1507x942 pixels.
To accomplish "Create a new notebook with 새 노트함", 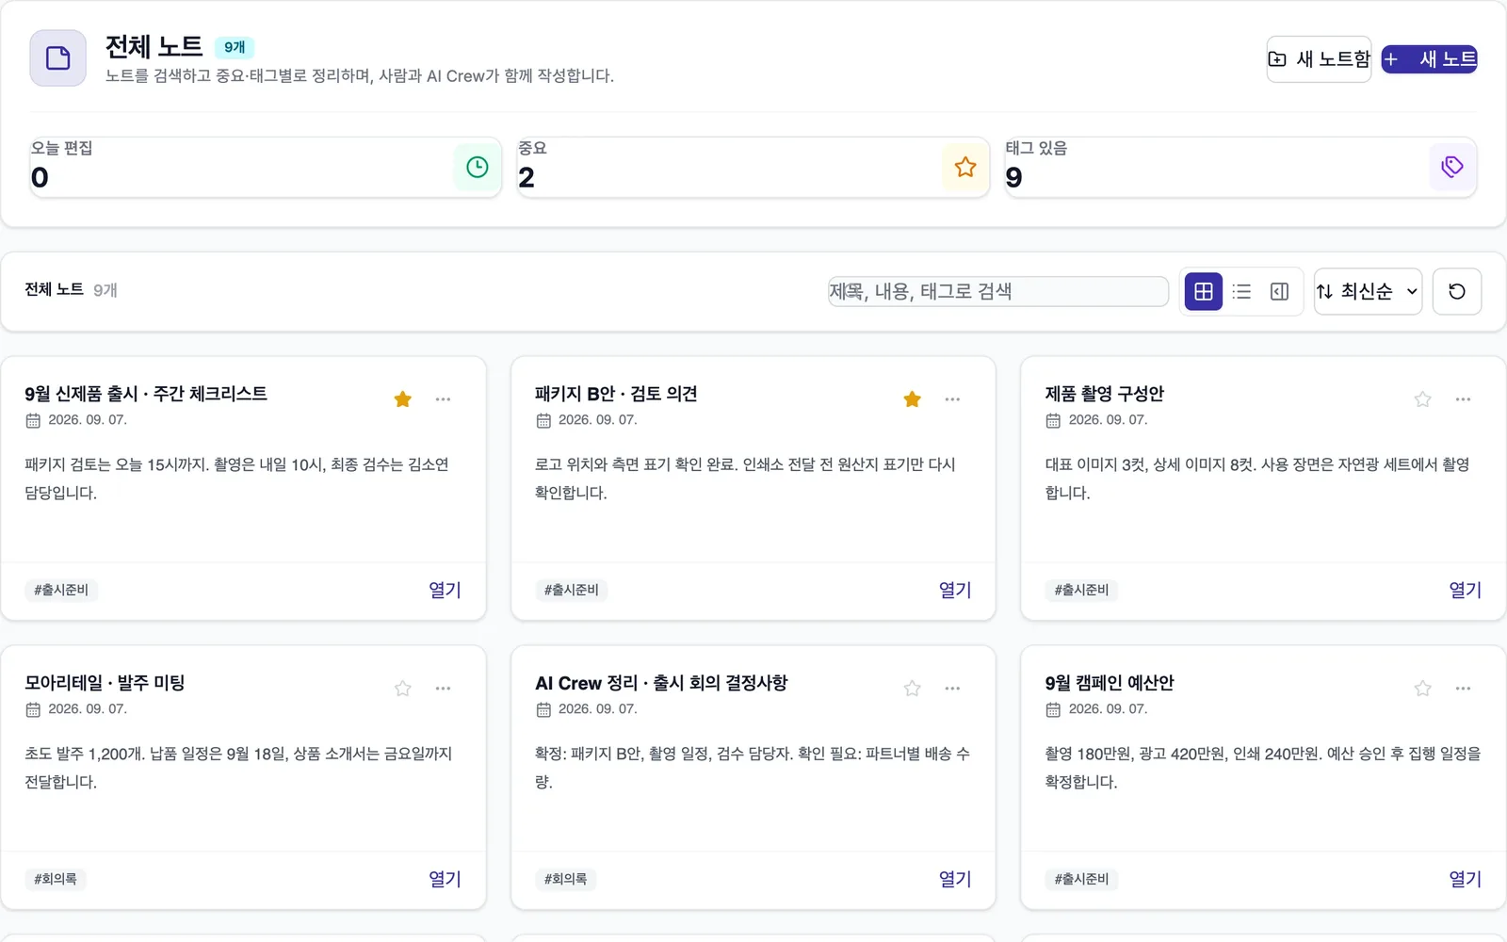I will [1319, 59].
